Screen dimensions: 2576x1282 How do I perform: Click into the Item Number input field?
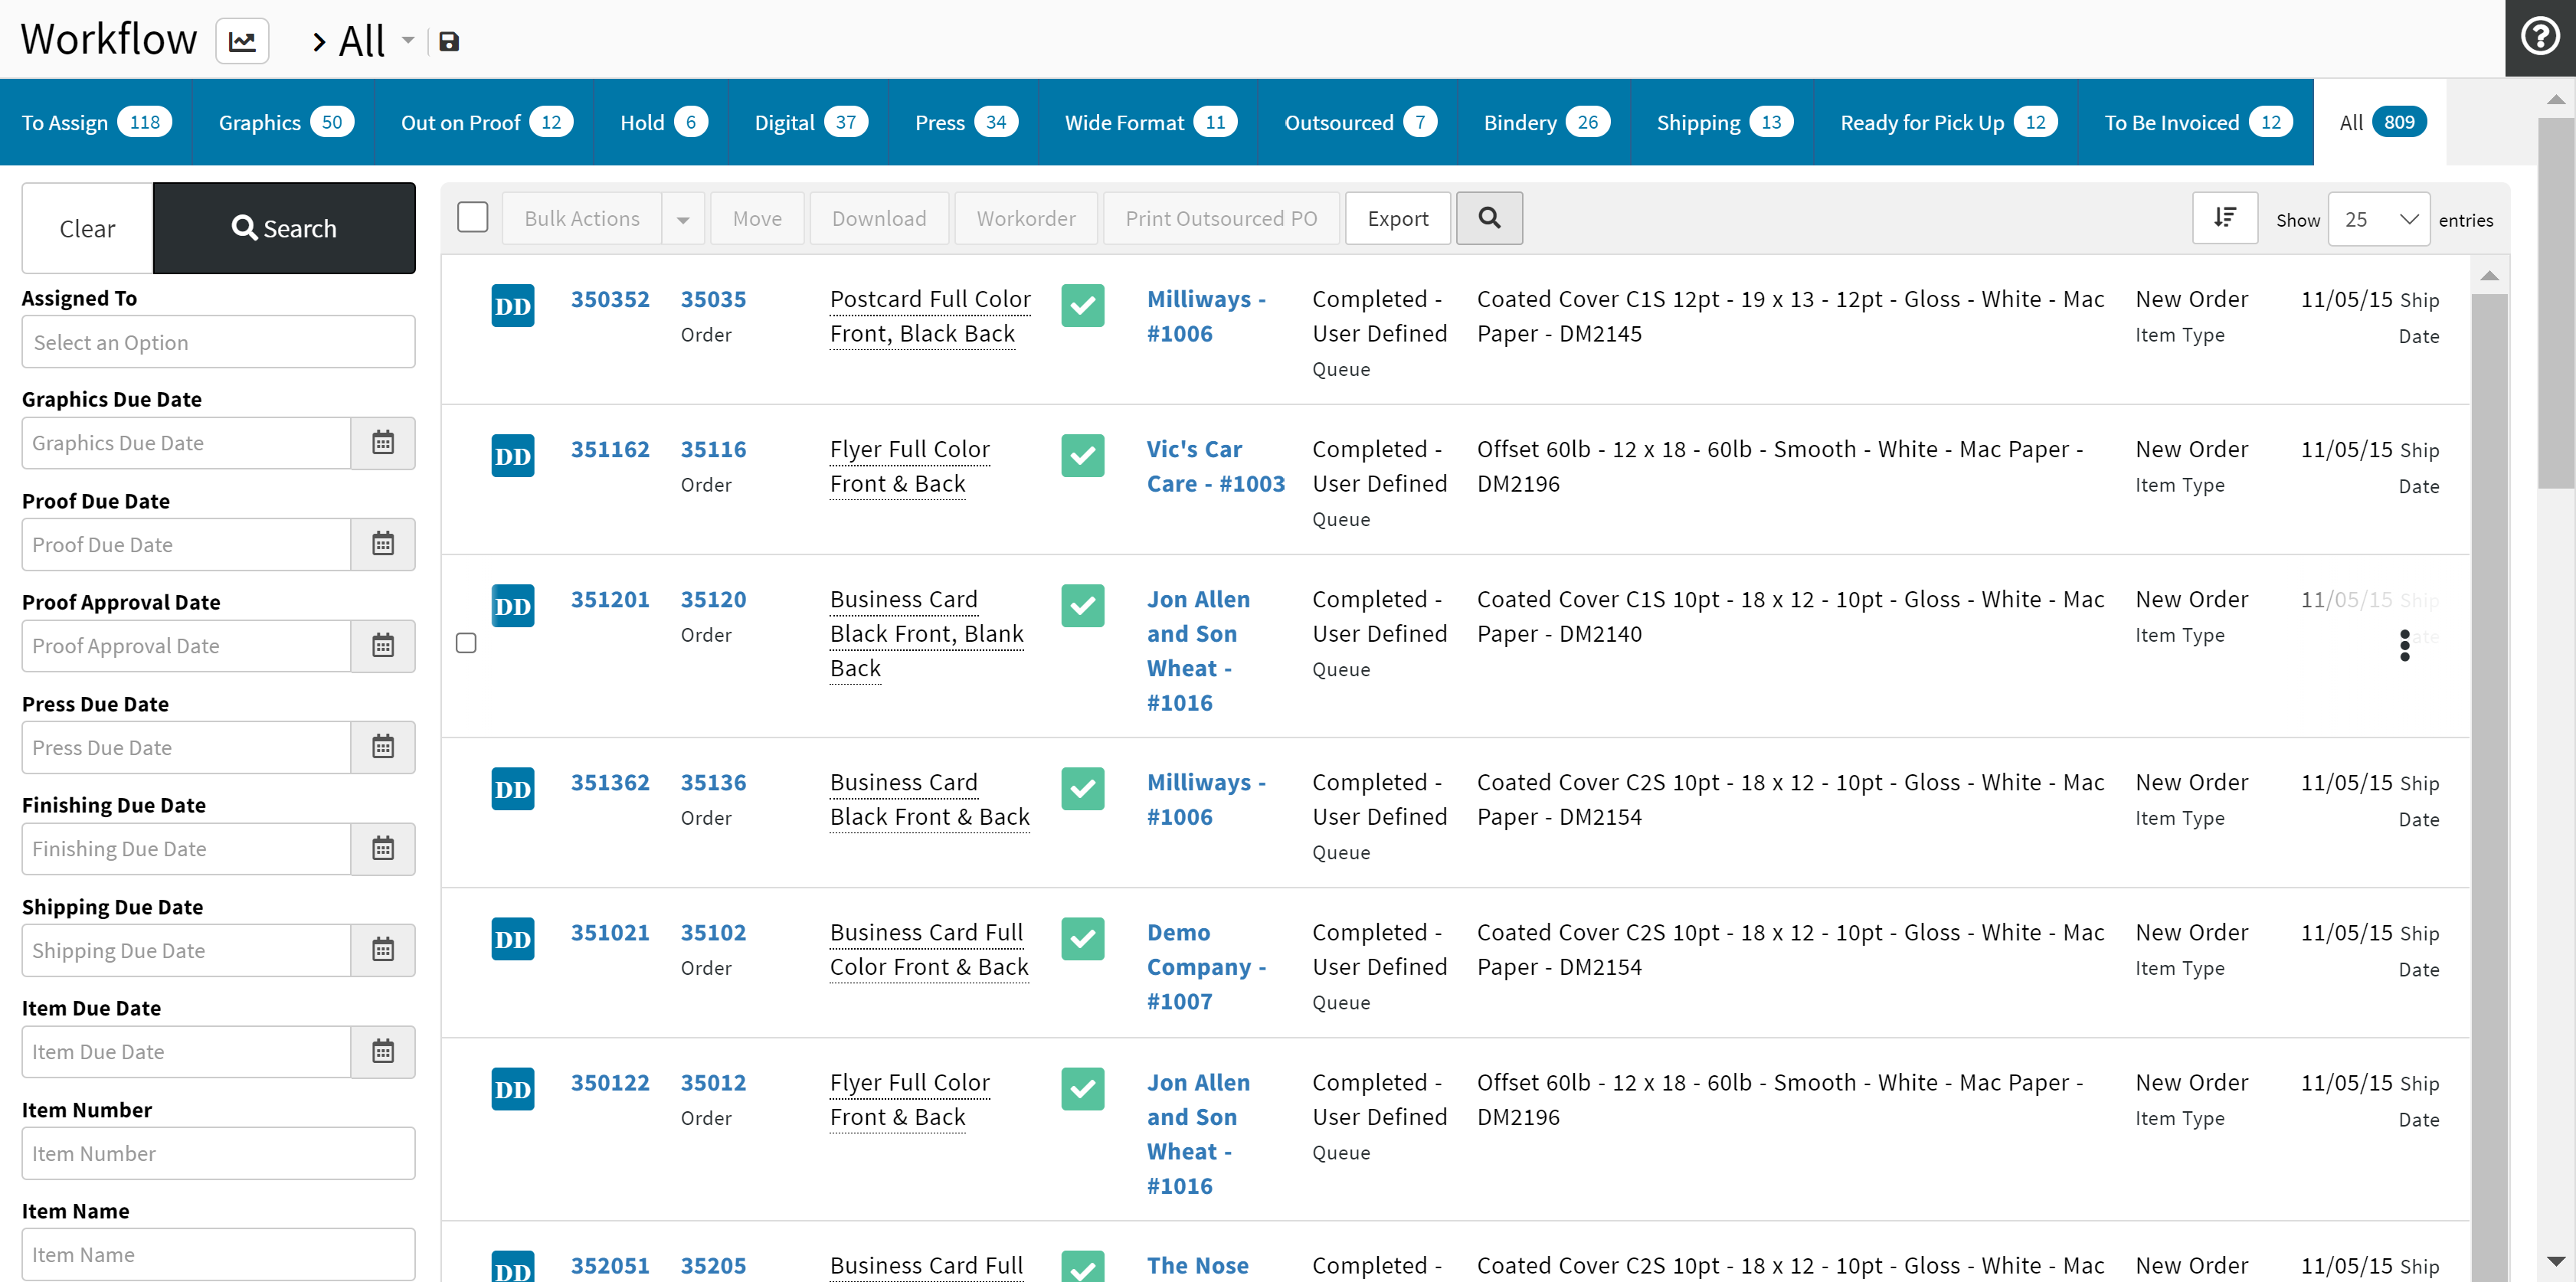click(218, 1153)
